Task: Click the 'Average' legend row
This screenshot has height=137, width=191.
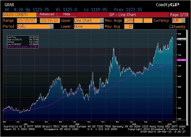Action: pyautogui.click(x=23, y=42)
